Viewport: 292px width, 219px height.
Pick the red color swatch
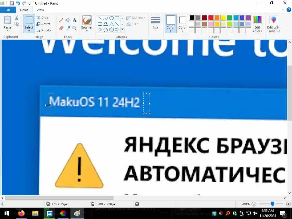[x=211, y=18]
